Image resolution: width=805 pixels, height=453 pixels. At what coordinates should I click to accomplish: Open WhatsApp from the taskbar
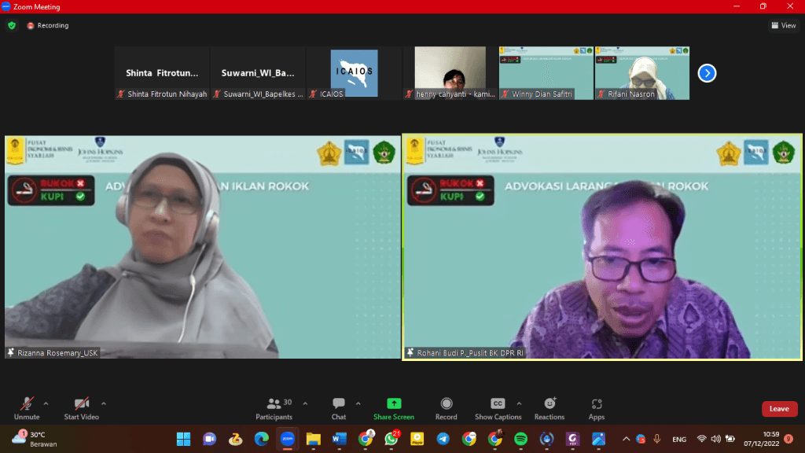391,439
